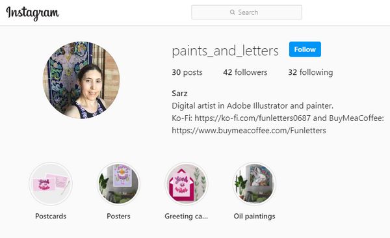Follow the paints_and_letters account
390x238 pixels.
[x=305, y=49]
